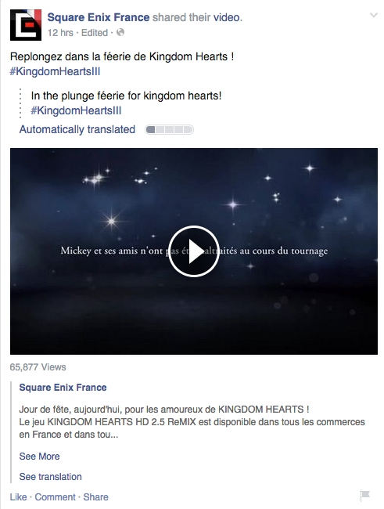Open the translated #KingdomHeartsIII hashtag
The height and width of the screenshot is (509, 384).
tap(76, 110)
